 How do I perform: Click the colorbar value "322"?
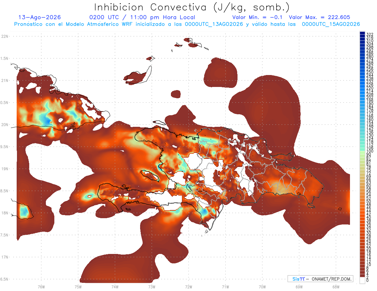tap(370, 34)
